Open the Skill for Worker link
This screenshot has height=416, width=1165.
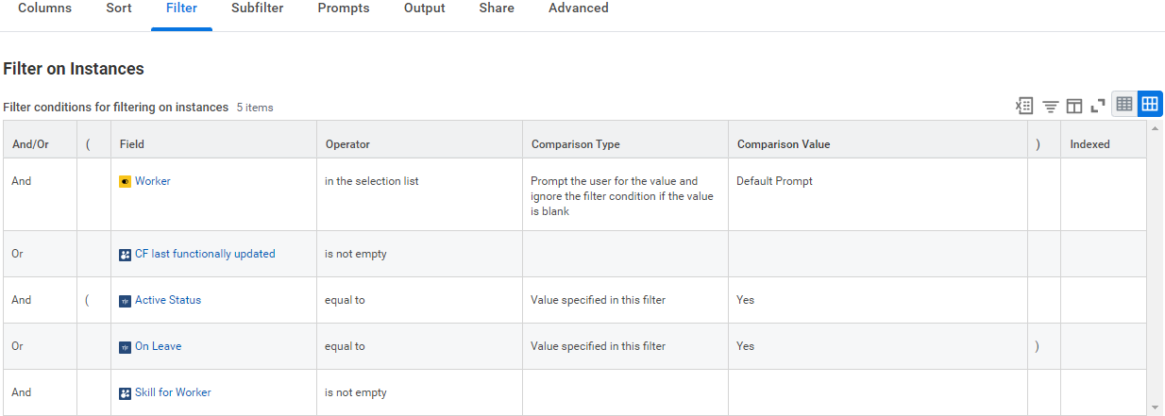pos(173,392)
